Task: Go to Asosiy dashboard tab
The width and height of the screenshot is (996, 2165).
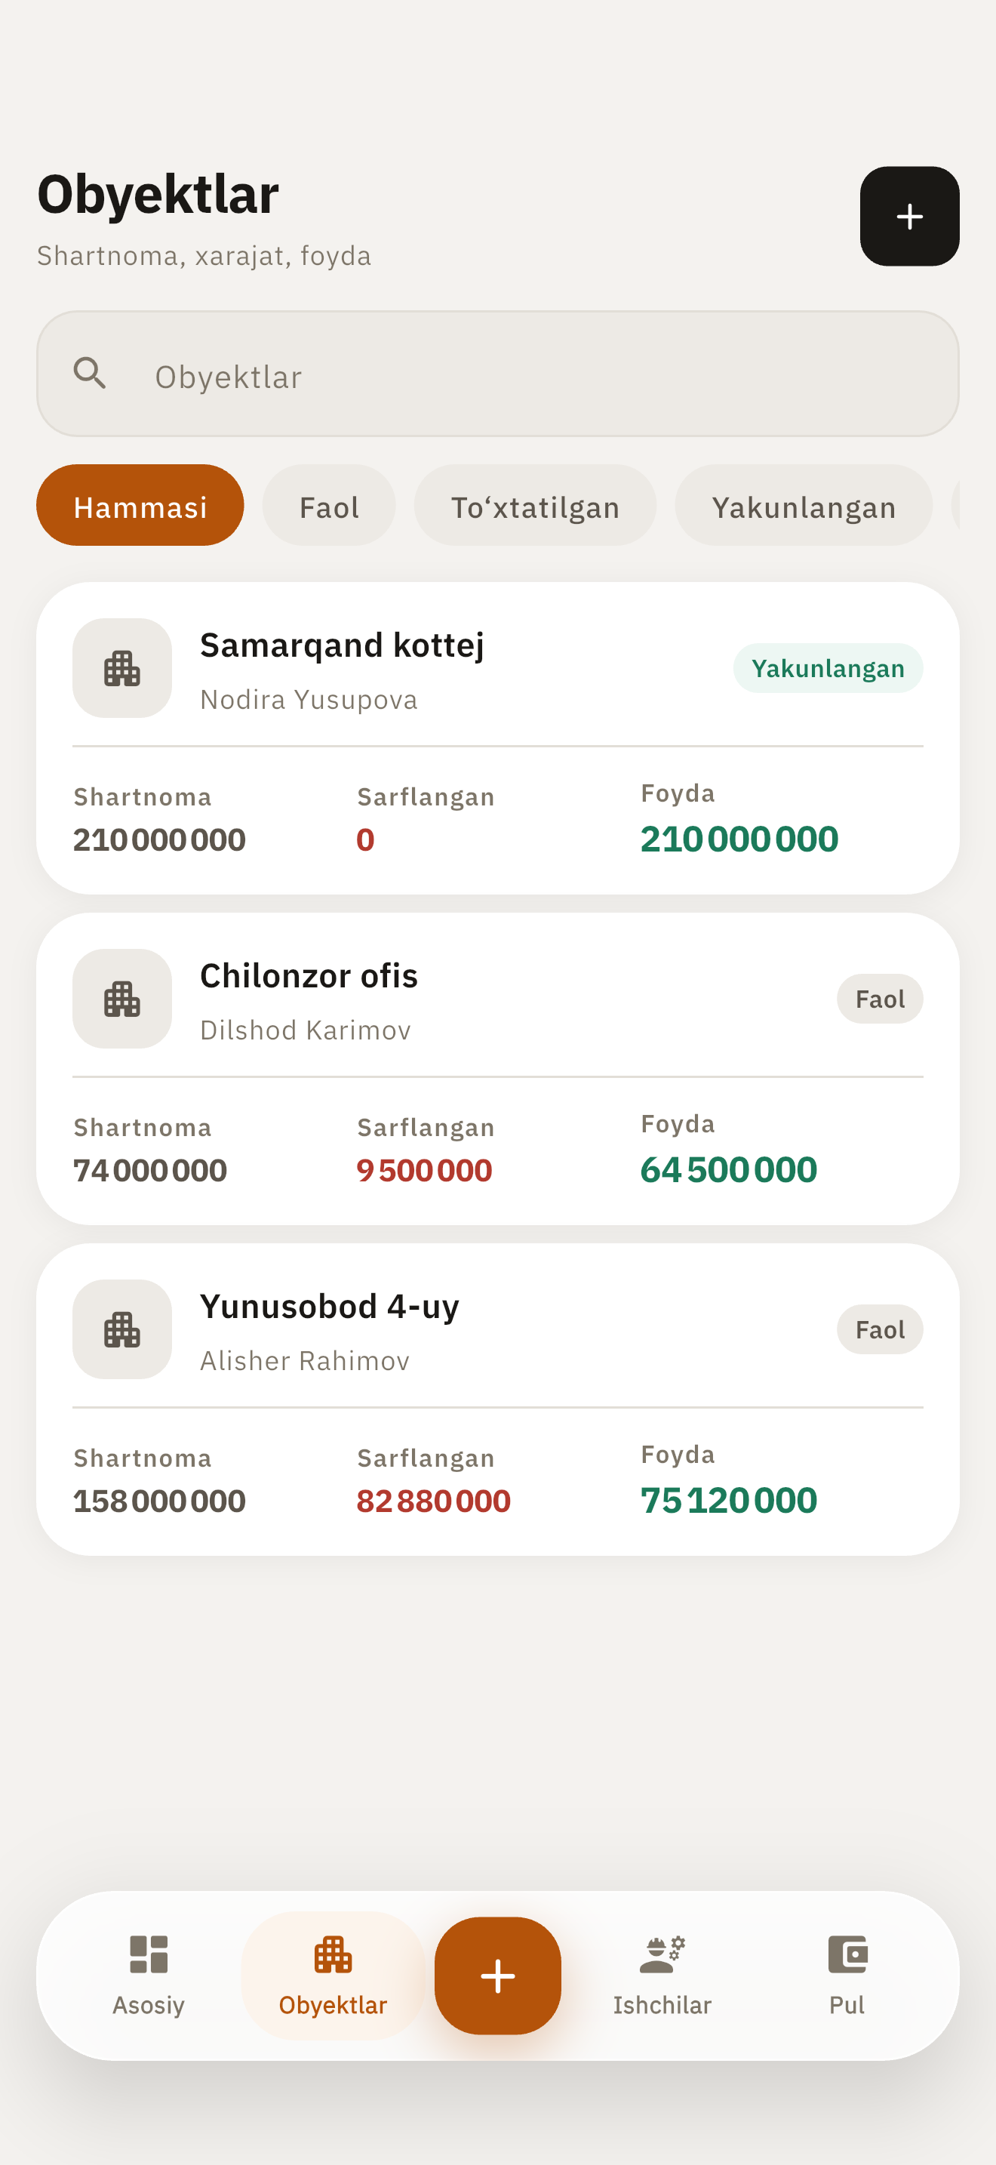Action: point(149,1975)
